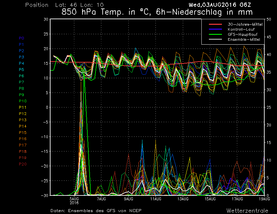Select the P6 ensemble label

[22, 76]
